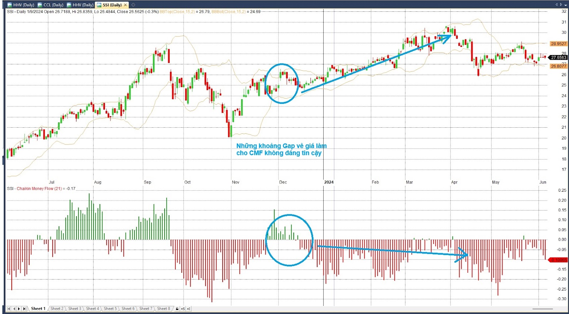The width and height of the screenshot is (569, 314).
Task: Click the symbol link icon beside the lock
Action: coord(183,309)
